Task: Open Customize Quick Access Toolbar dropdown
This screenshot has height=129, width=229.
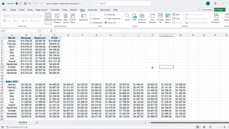Action: 42,3
